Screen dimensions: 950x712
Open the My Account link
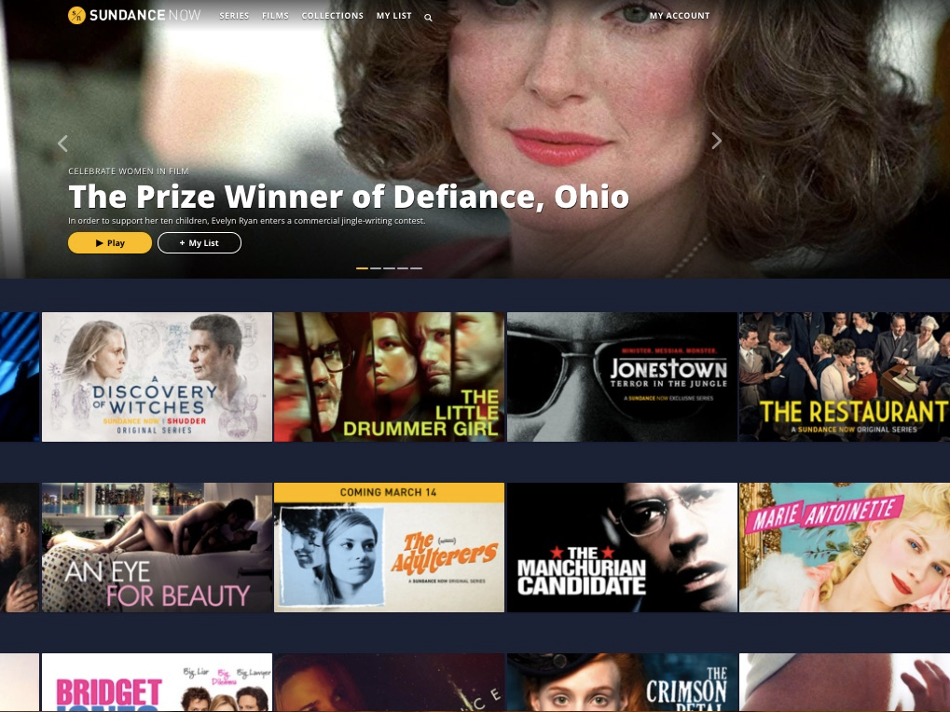(680, 16)
